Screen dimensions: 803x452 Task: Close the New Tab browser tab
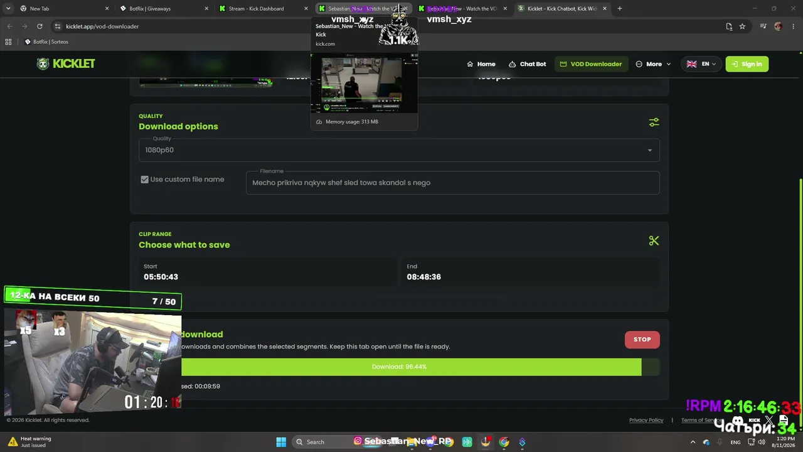coord(107,9)
